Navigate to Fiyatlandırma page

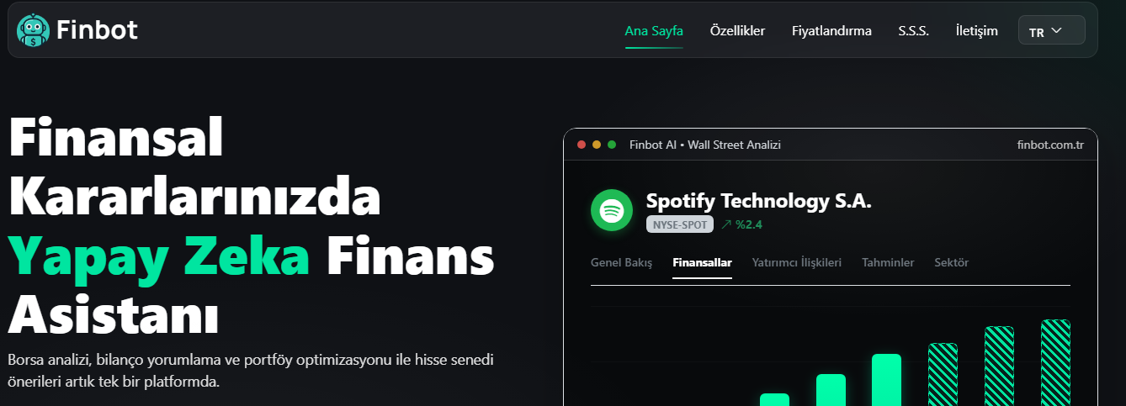tap(831, 31)
